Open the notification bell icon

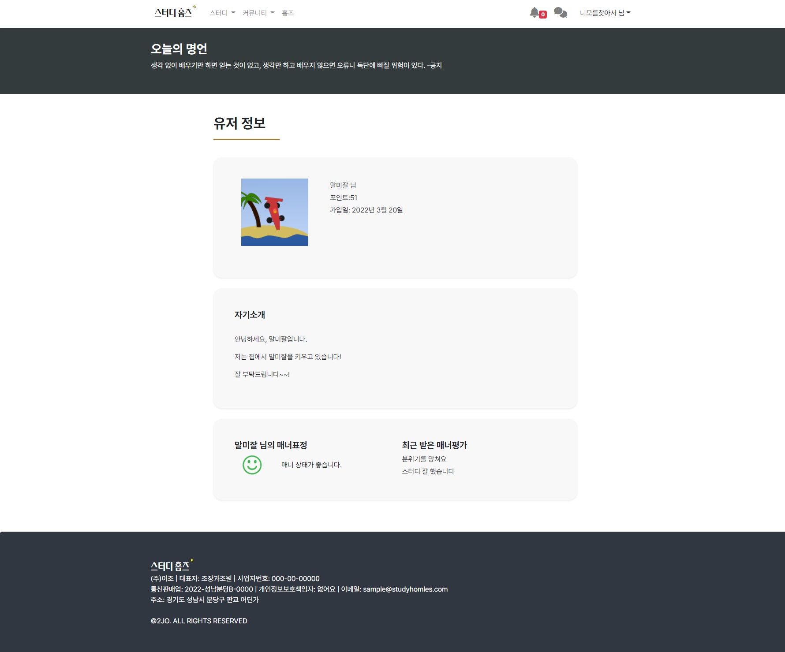535,12
